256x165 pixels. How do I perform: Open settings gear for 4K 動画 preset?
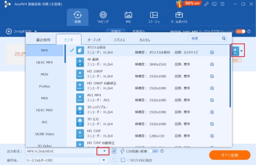pyautogui.click(x=212, y=64)
